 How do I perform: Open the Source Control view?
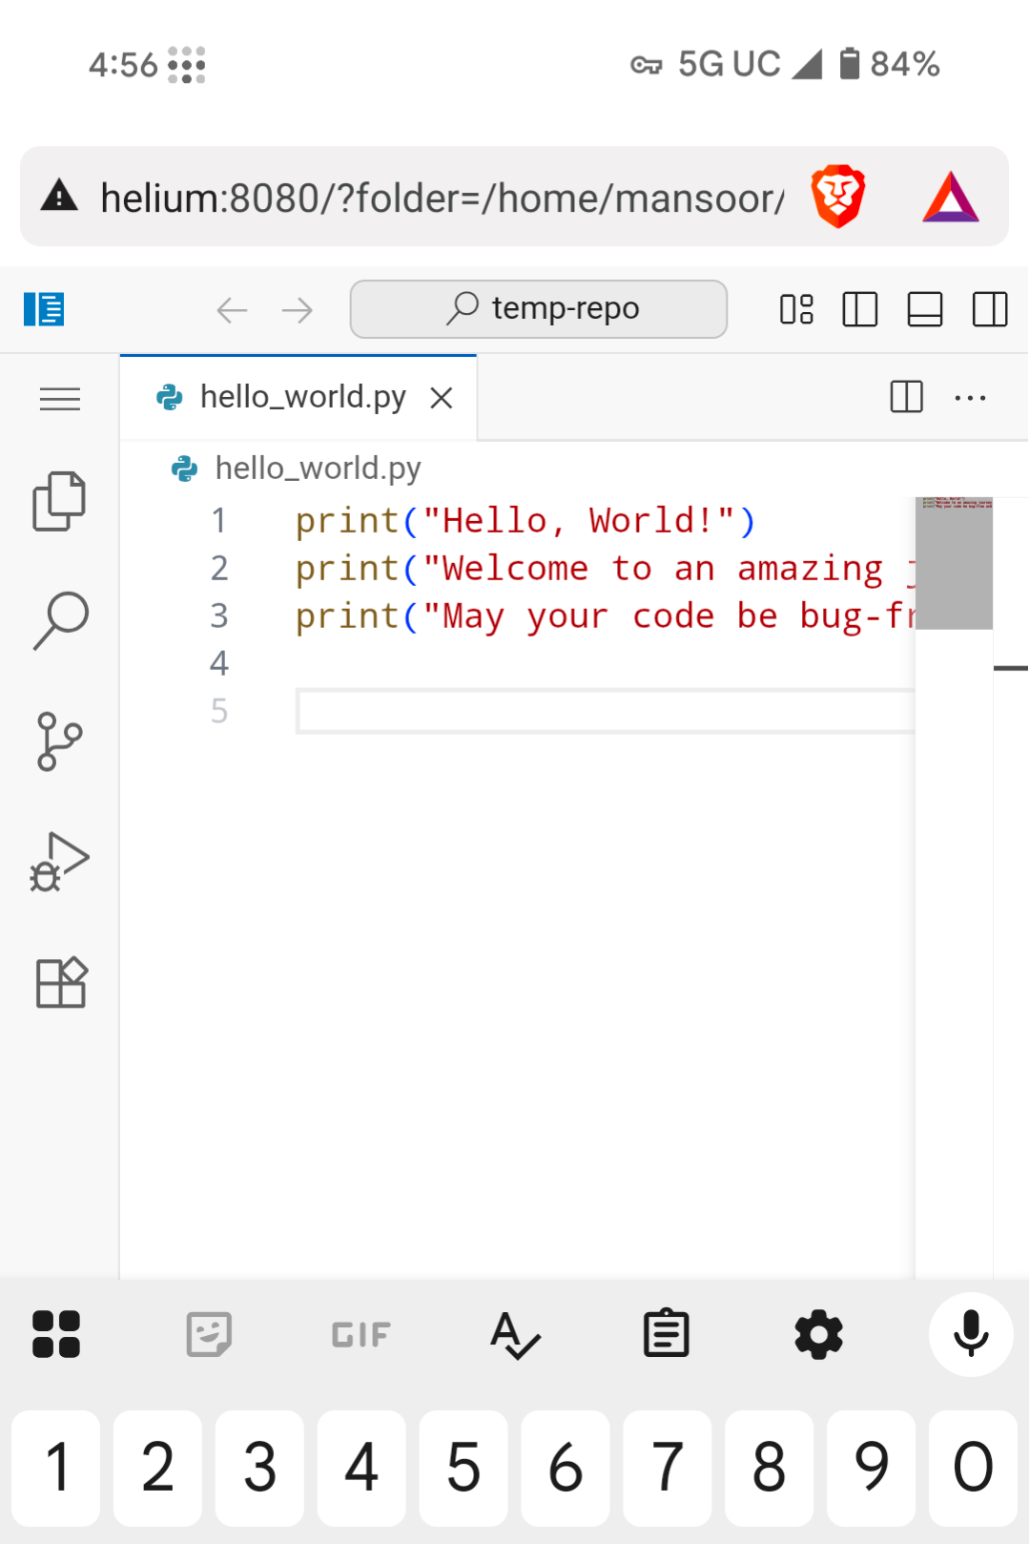[59, 741]
